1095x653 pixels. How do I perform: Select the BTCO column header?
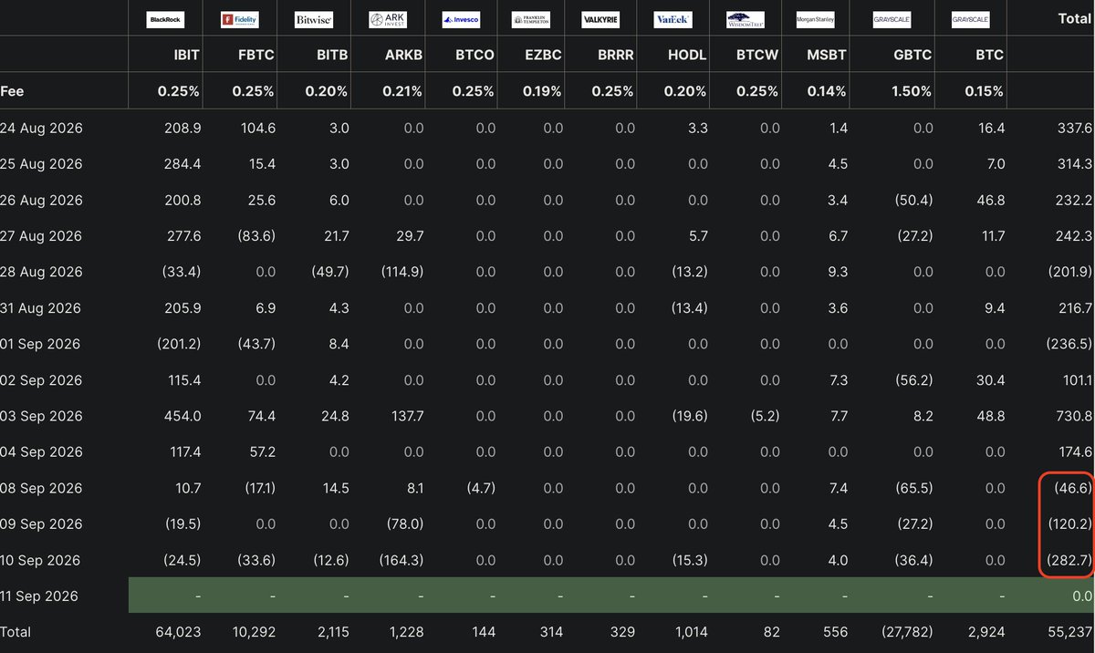tap(474, 55)
